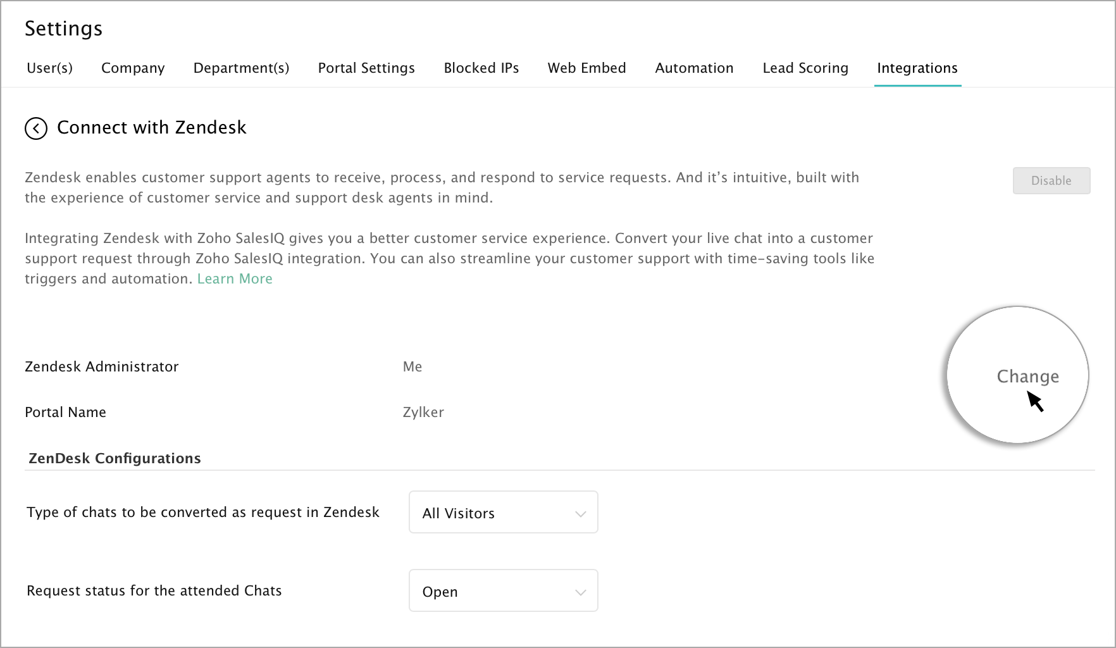Click the Zylker portal name value
Screen dimensions: 1116x648
coord(423,413)
